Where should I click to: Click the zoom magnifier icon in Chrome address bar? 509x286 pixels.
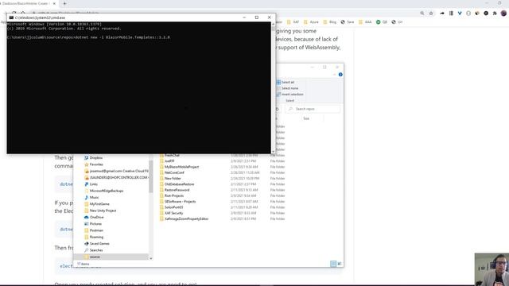[x=422, y=14]
